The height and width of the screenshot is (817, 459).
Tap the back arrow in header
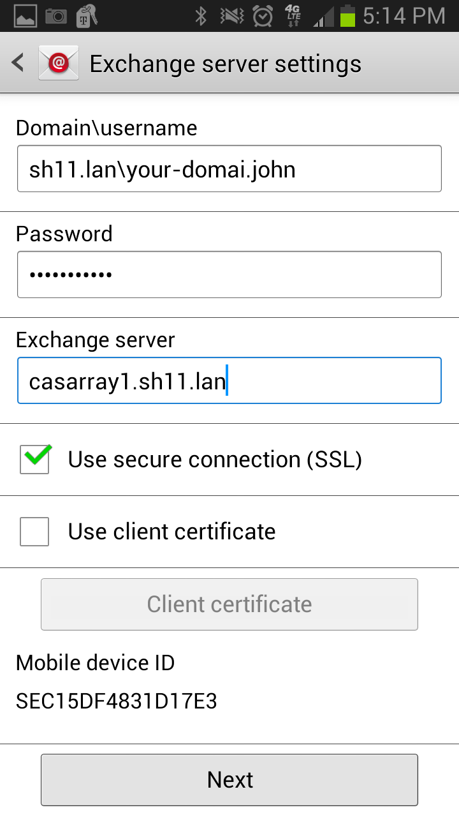(18, 63)
